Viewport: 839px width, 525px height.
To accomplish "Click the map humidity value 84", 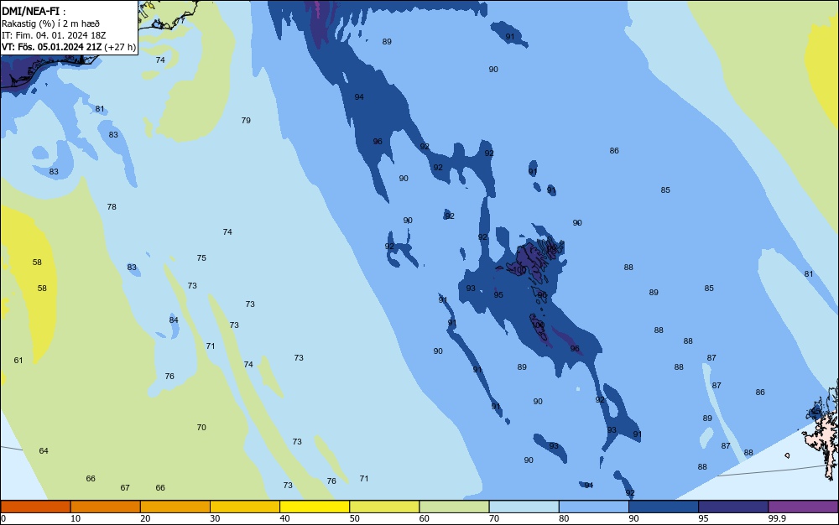I will click(x=174, y=320).
